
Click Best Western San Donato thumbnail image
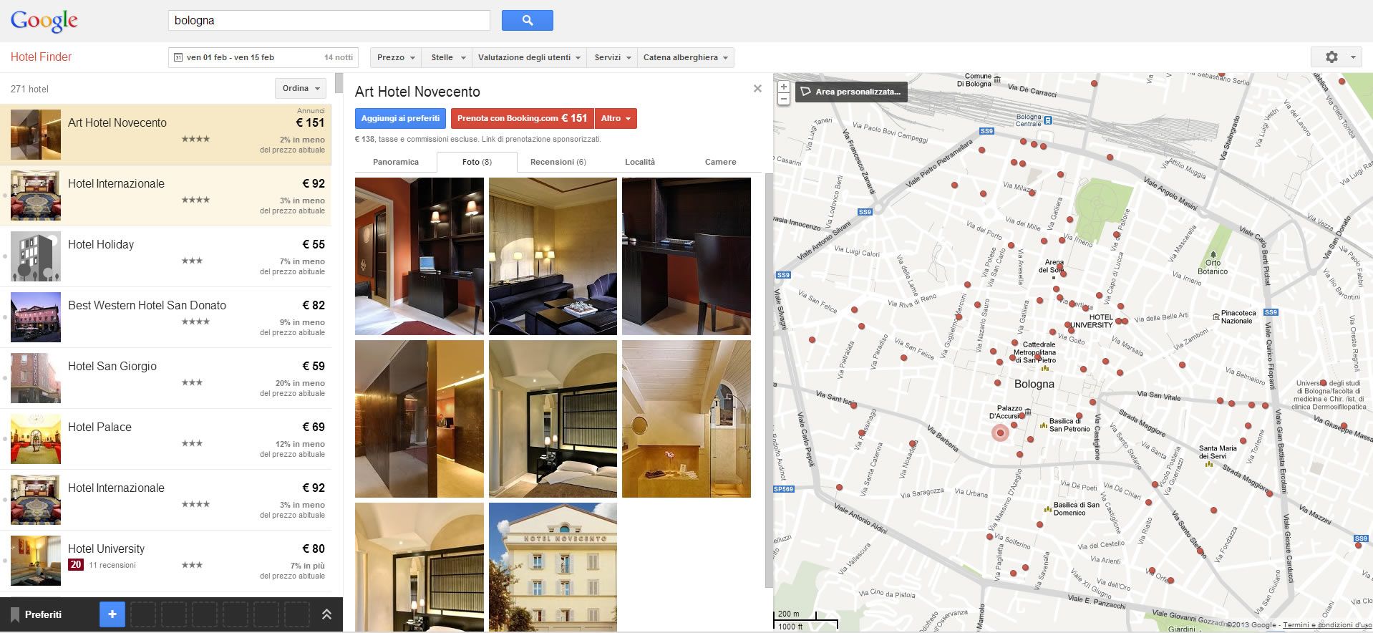tap(36, 317)
